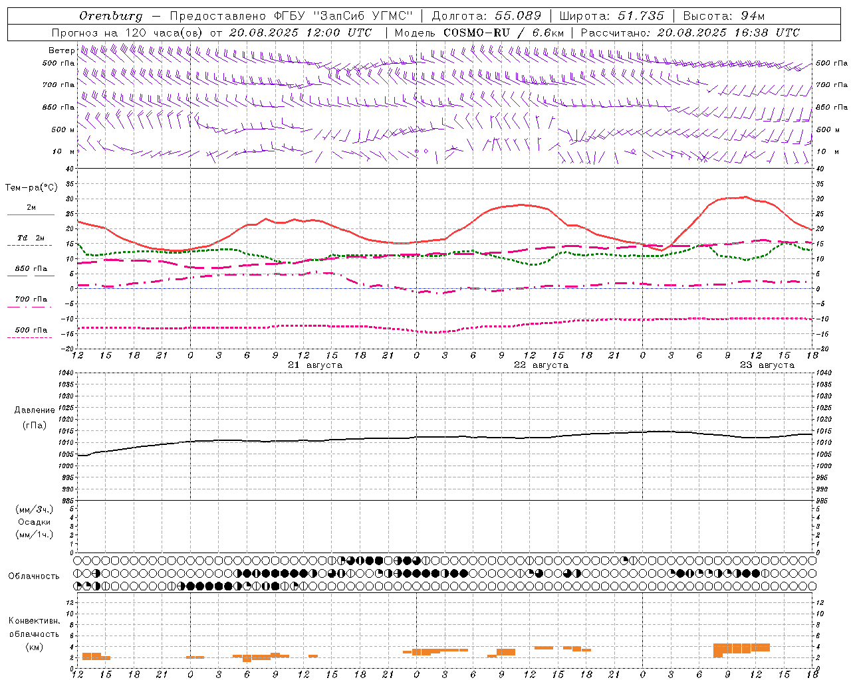Click the -20 tick on left temperature axis

click(68, 348)
